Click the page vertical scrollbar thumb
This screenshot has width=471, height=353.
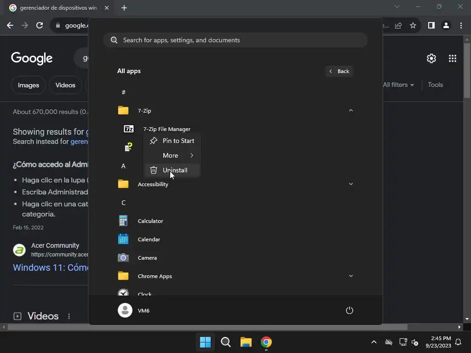(467, 70)
